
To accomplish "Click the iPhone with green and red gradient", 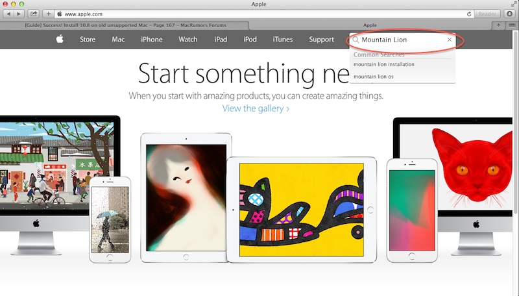I will point(412,210).
